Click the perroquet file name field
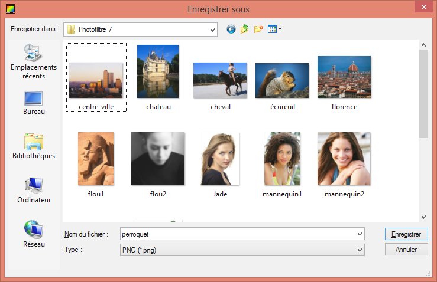Image resolution: width=437 pixels, height=282 pixels. coord(237,234)
